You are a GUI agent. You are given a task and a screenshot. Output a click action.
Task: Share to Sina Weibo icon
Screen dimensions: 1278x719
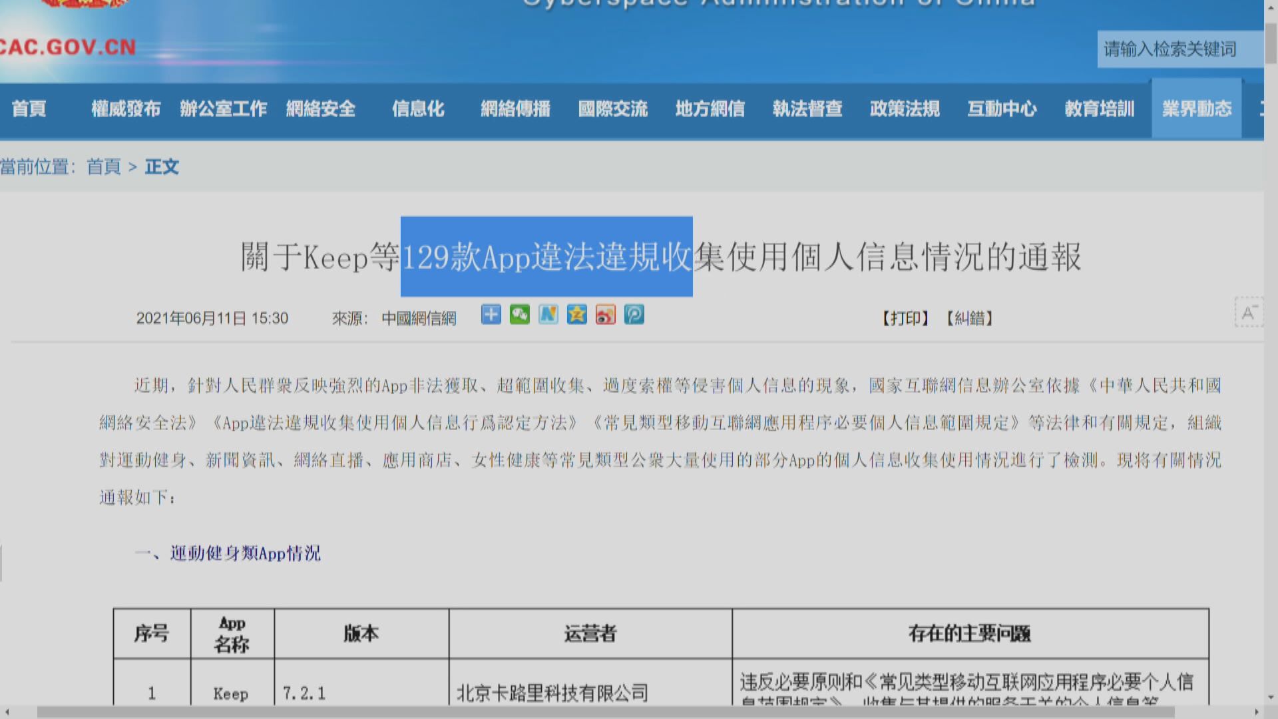coord(605,315)
